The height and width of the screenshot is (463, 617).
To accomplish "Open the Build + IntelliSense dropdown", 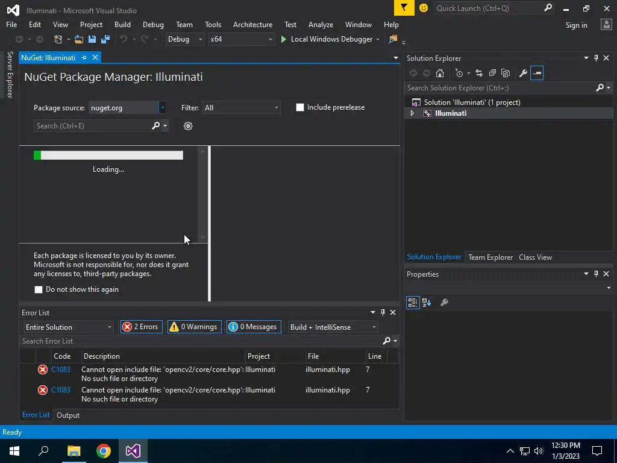I will [x=333, y=327].
